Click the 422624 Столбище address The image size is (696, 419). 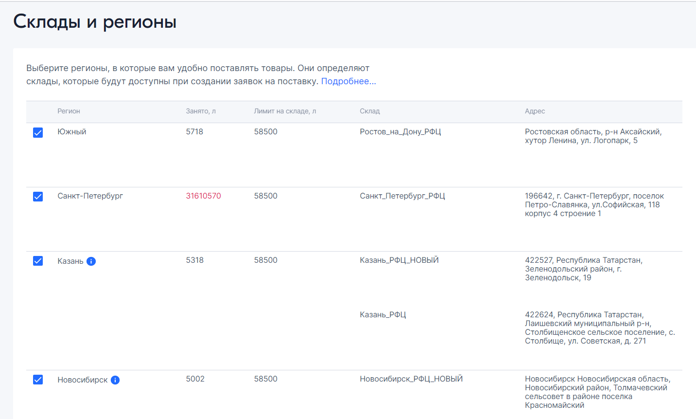(x=600, y=328)
